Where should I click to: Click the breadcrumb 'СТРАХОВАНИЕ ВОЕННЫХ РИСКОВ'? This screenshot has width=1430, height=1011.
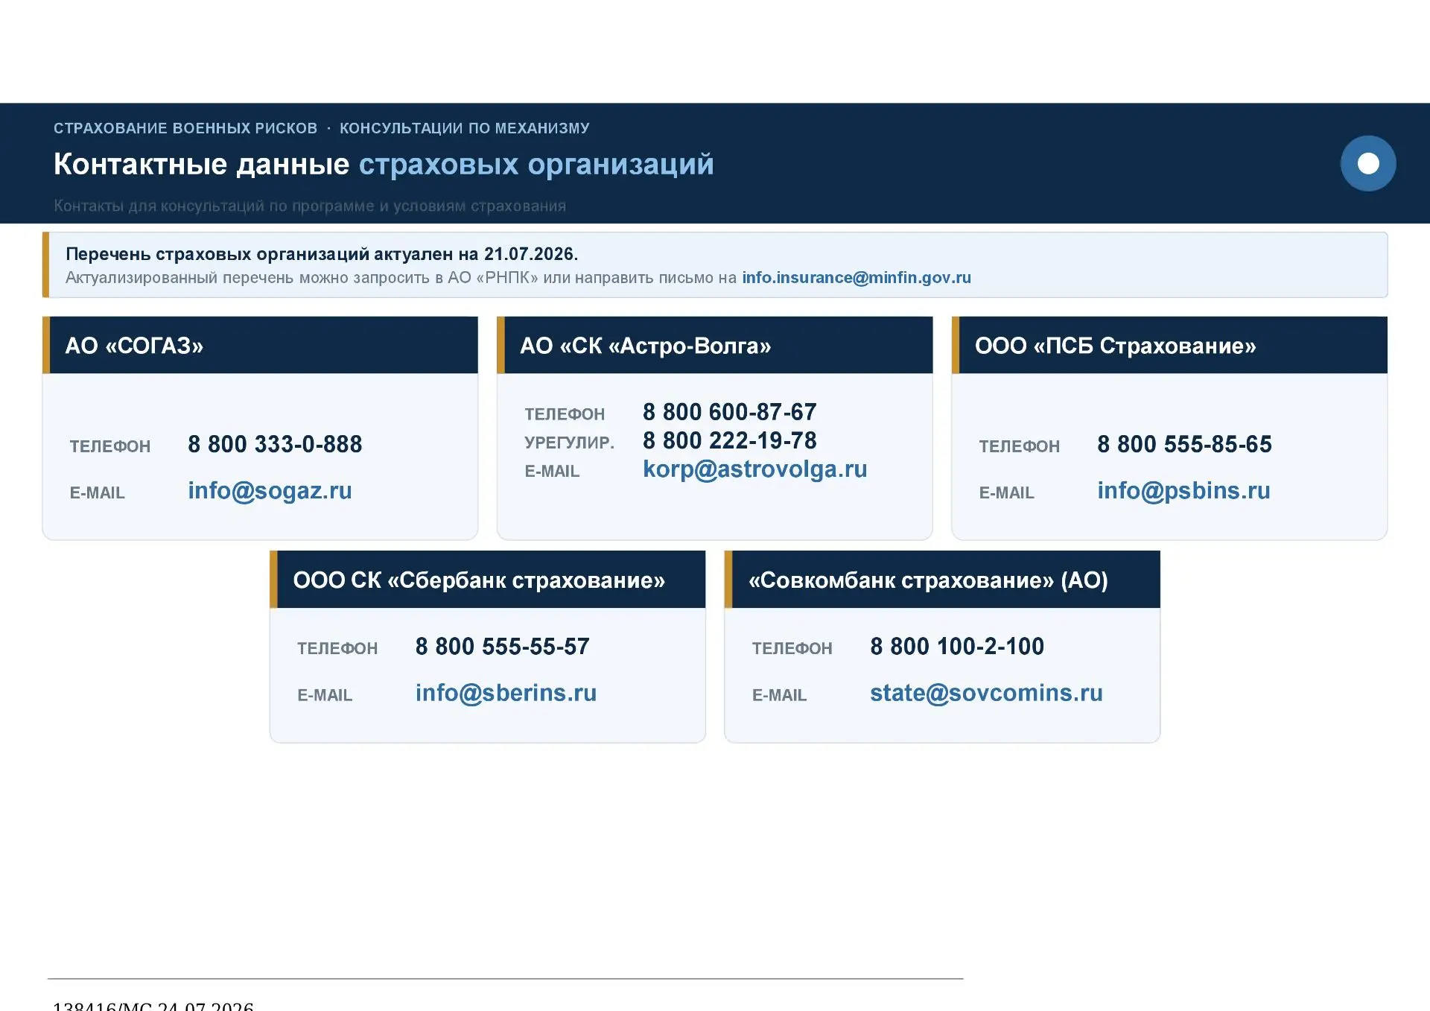(185, 128)
